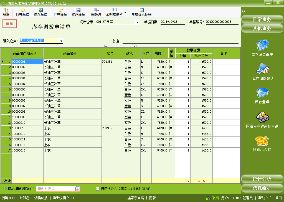Open a document with 打开单据
Screen dimensions: 284x202
coord(22,12)
